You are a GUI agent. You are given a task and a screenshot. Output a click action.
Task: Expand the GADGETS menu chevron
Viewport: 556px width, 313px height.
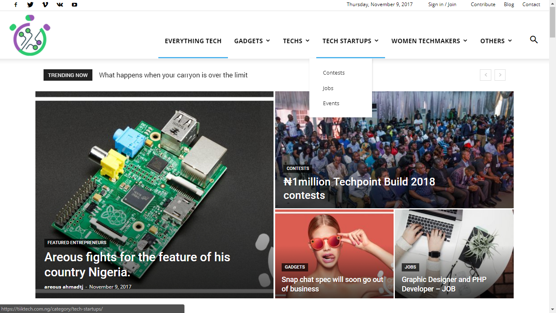[268, 41]
